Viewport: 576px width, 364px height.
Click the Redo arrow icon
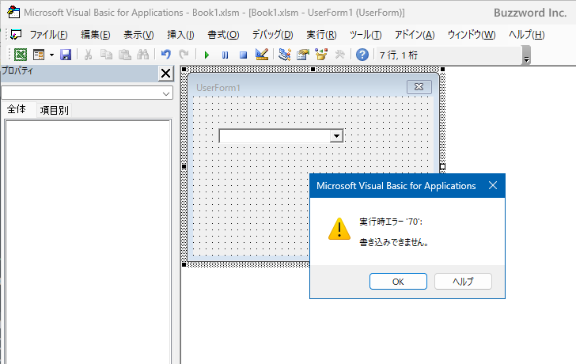pyautogui.click(x=184, y=55)
